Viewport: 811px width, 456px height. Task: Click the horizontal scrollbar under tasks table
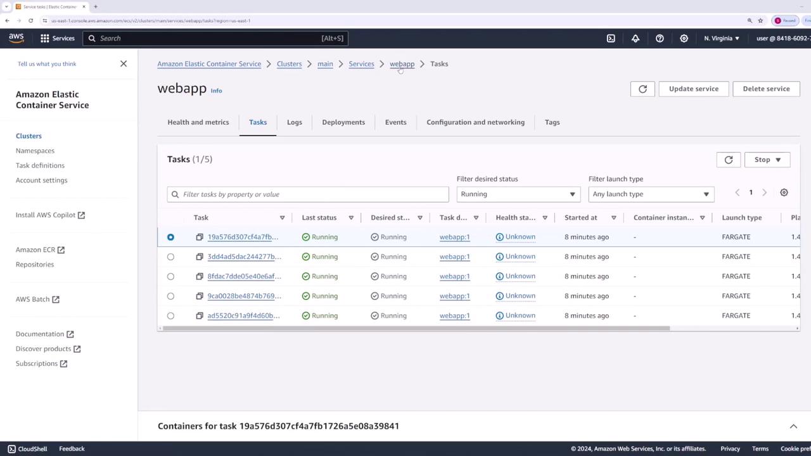416,328
